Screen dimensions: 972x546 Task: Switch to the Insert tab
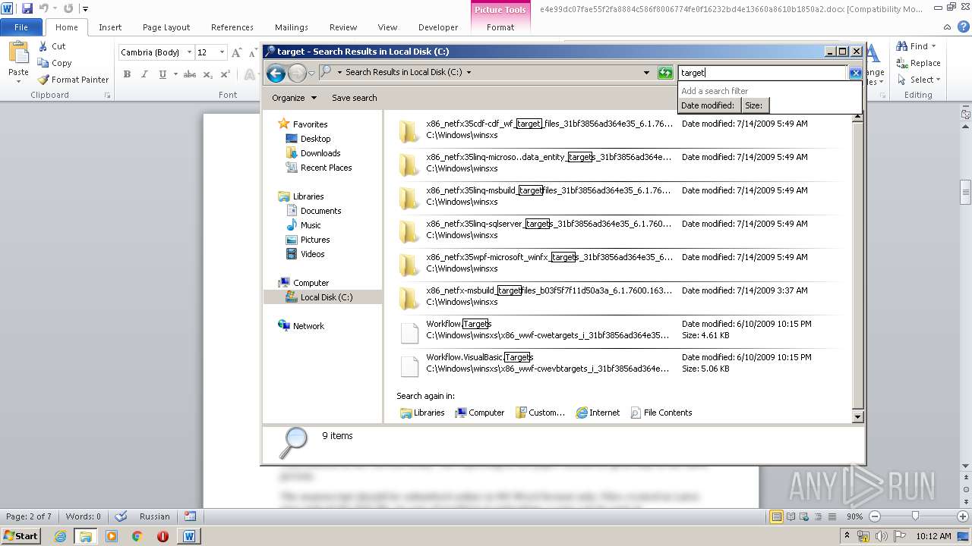coord(110,27)
